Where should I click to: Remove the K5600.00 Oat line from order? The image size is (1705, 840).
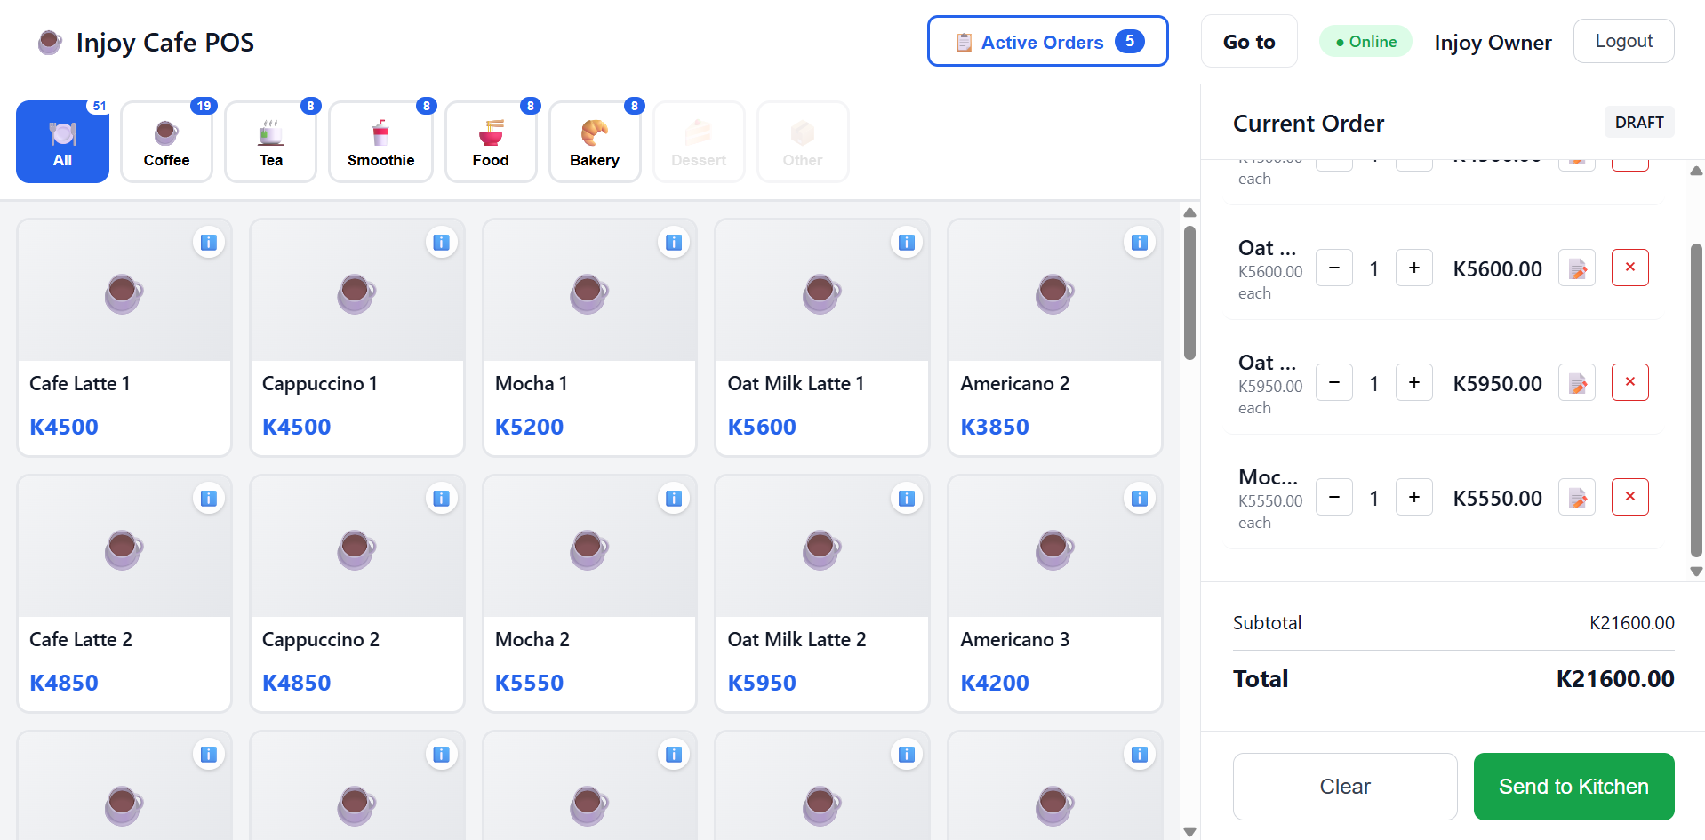click(1630, 268)
